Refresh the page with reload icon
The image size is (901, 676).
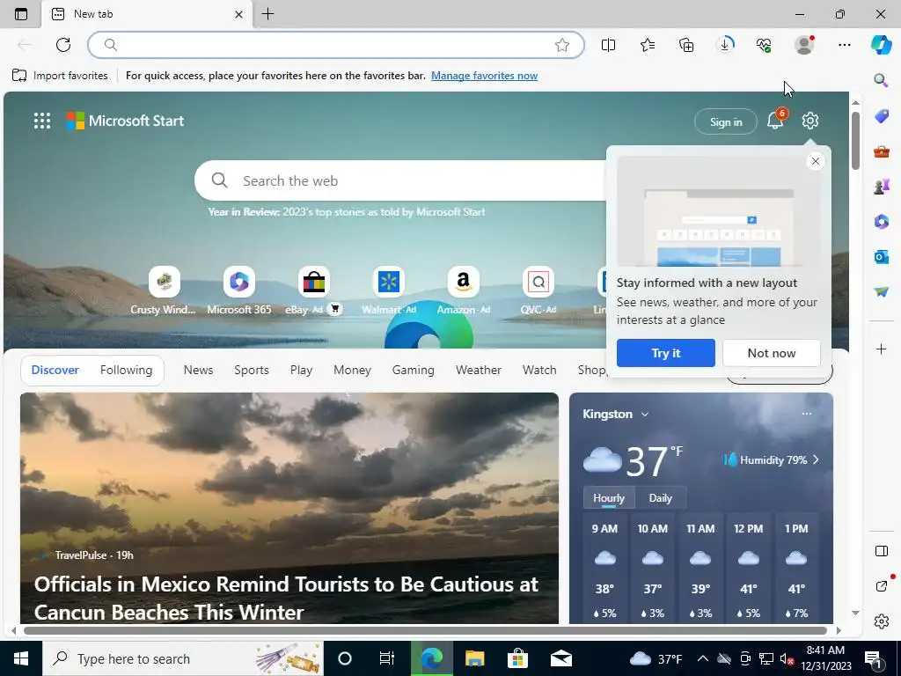point(63,45)
